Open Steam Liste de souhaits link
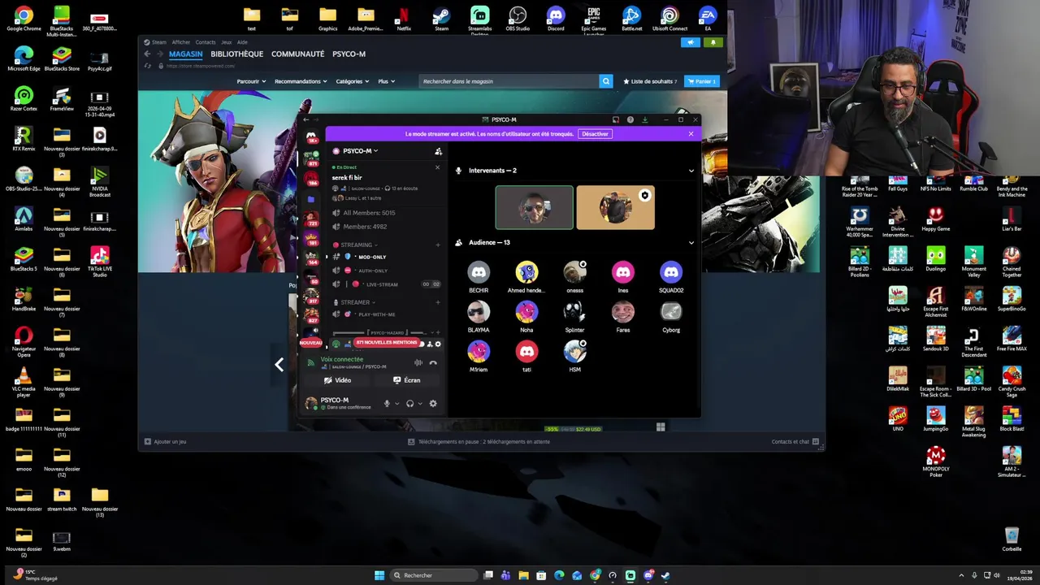The height and width of the screenshot is (585, 1040). 650,81
